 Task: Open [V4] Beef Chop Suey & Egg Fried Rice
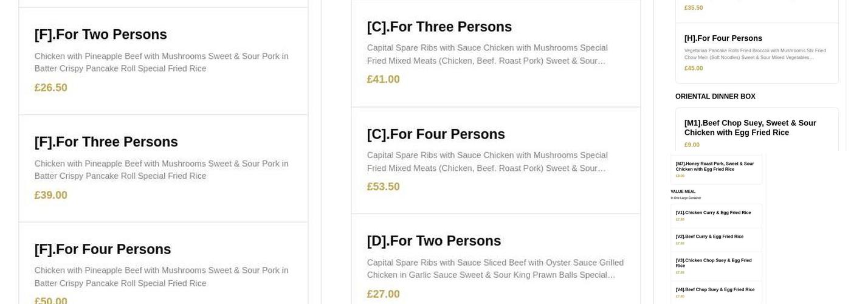coord(715,290)
